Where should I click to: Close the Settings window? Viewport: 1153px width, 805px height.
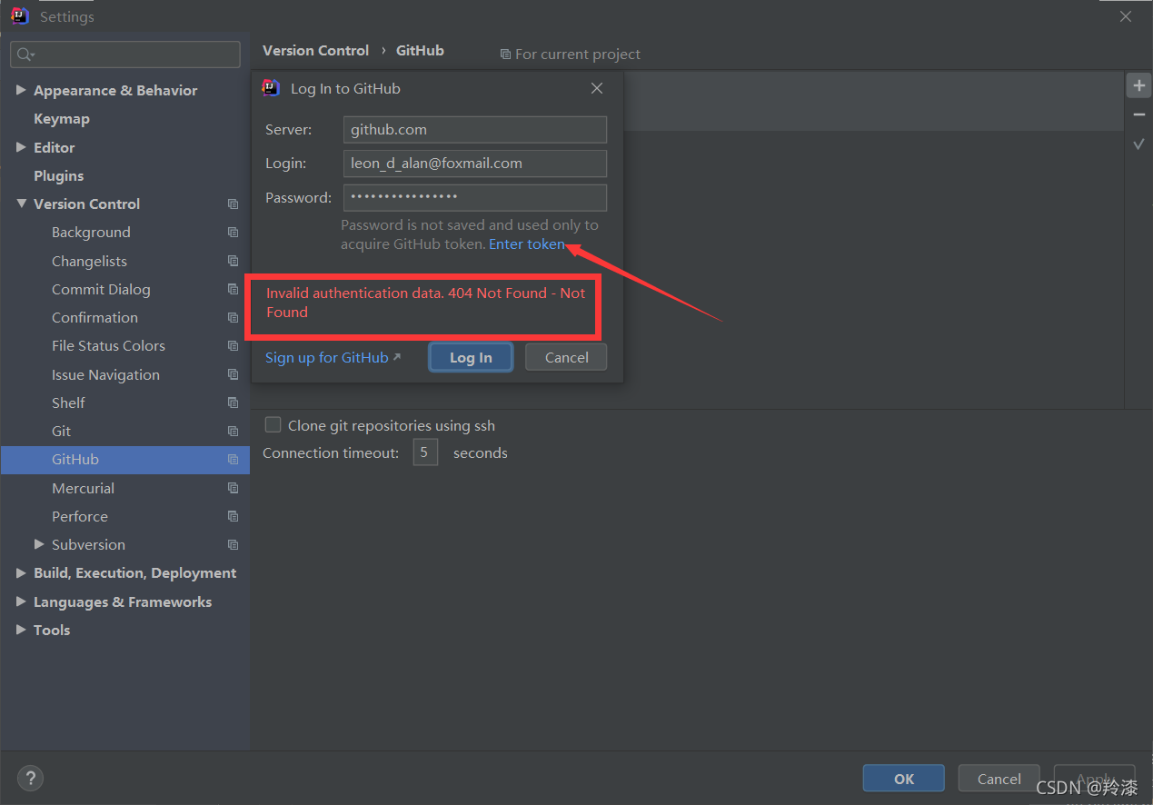point(1126,16)
